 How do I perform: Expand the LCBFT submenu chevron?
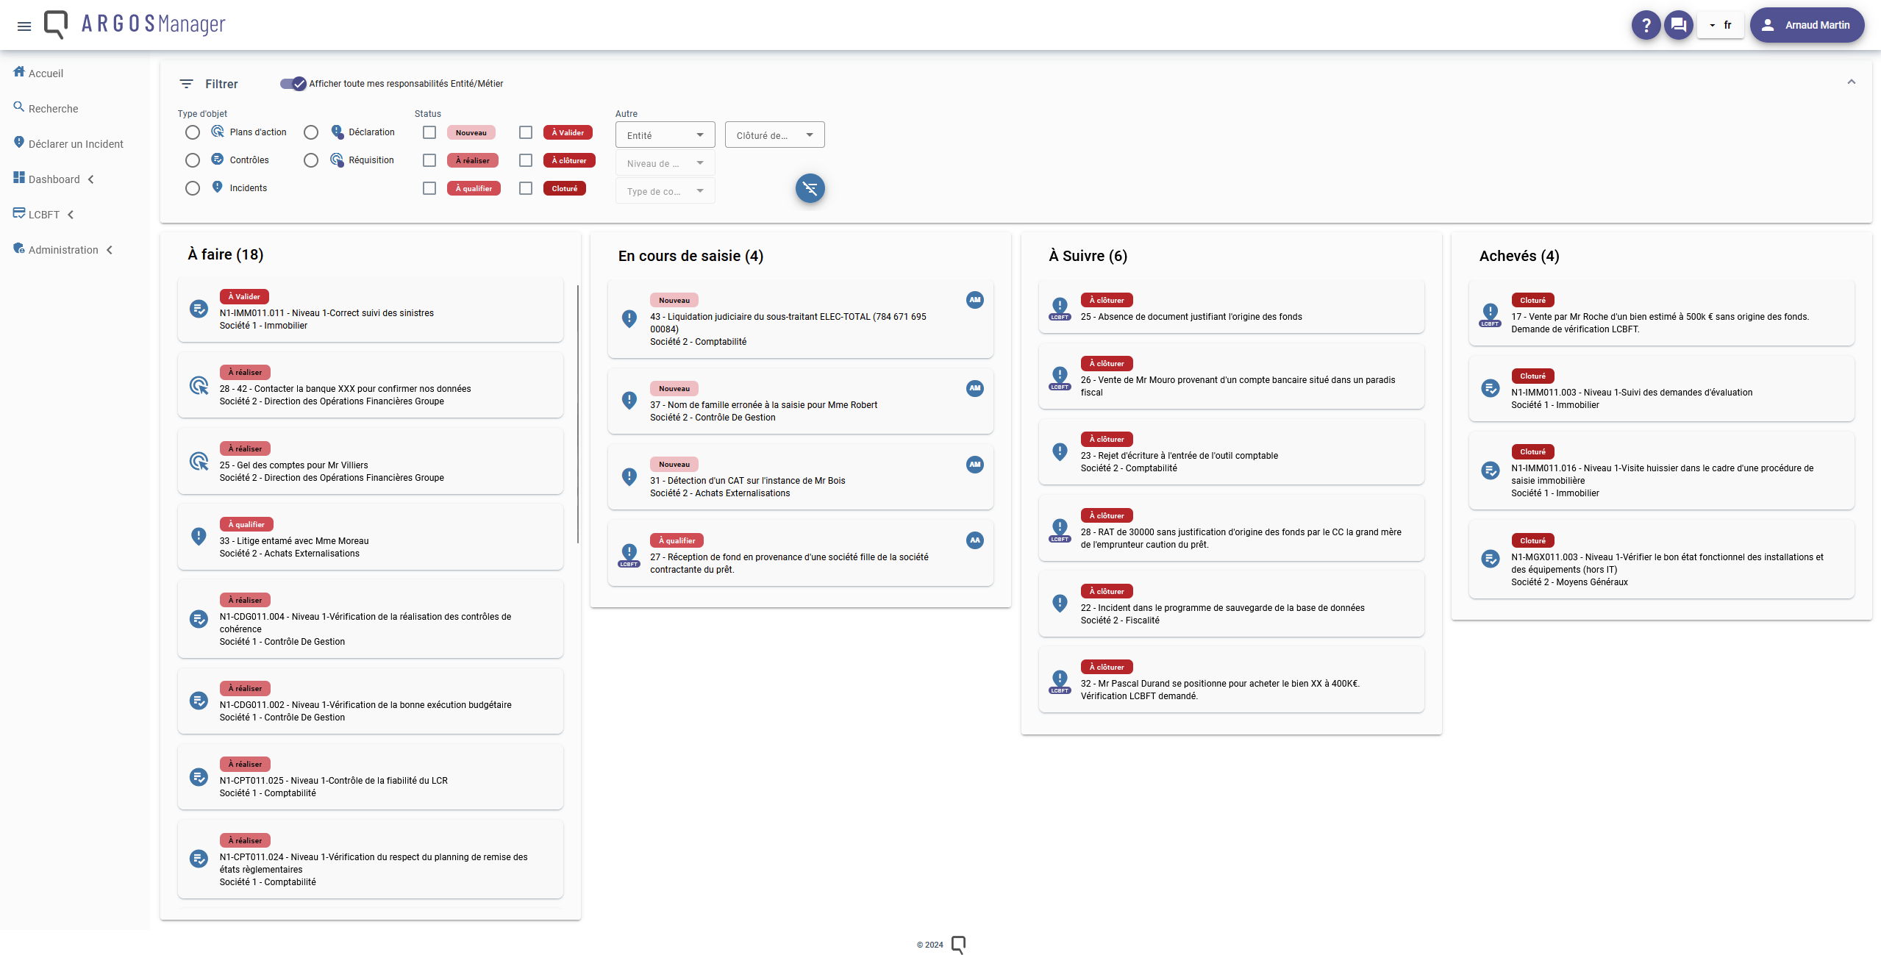click(x=71, y=215)
